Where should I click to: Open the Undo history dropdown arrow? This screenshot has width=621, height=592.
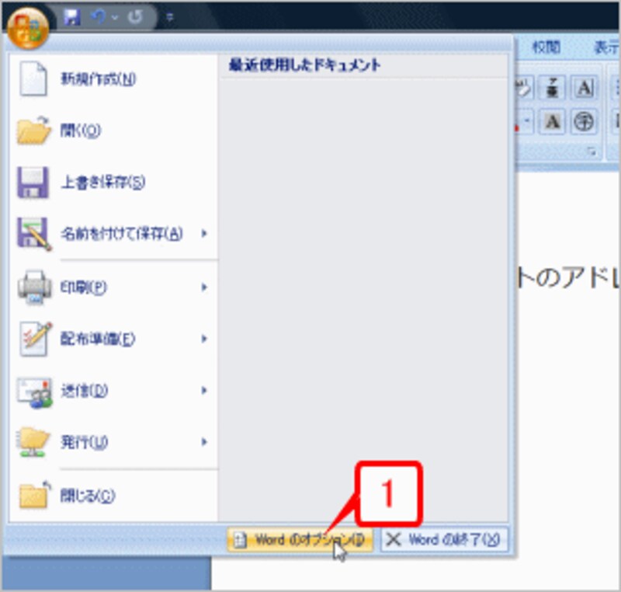[x=114, y=17]
